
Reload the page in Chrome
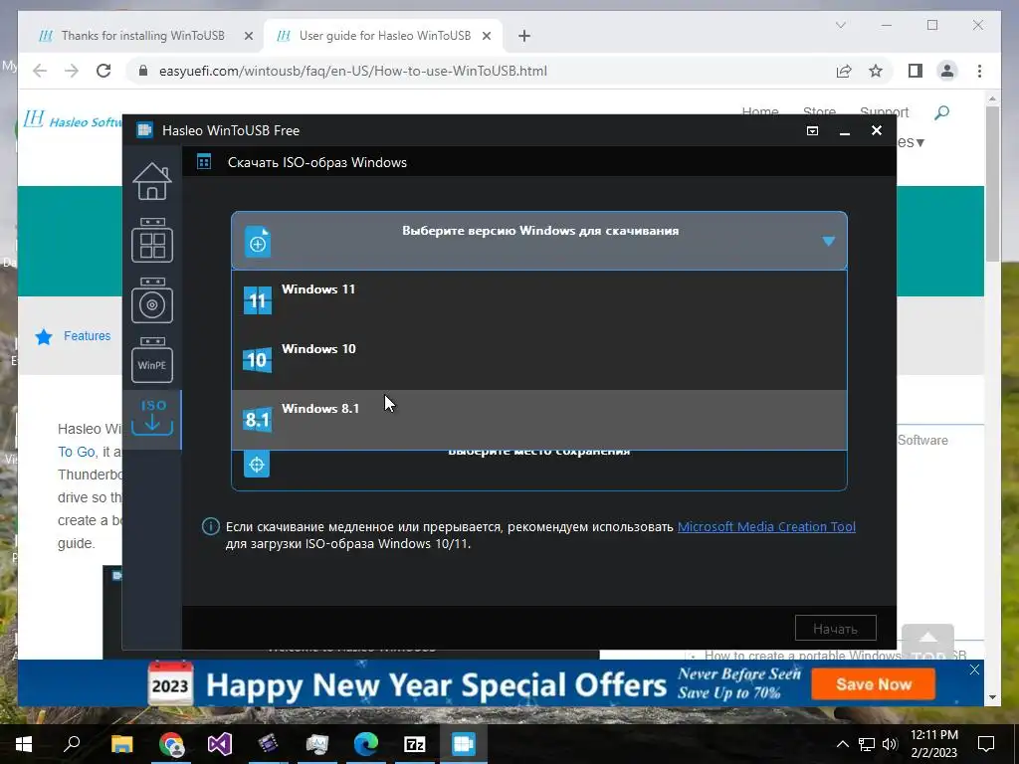pos(103,71)
